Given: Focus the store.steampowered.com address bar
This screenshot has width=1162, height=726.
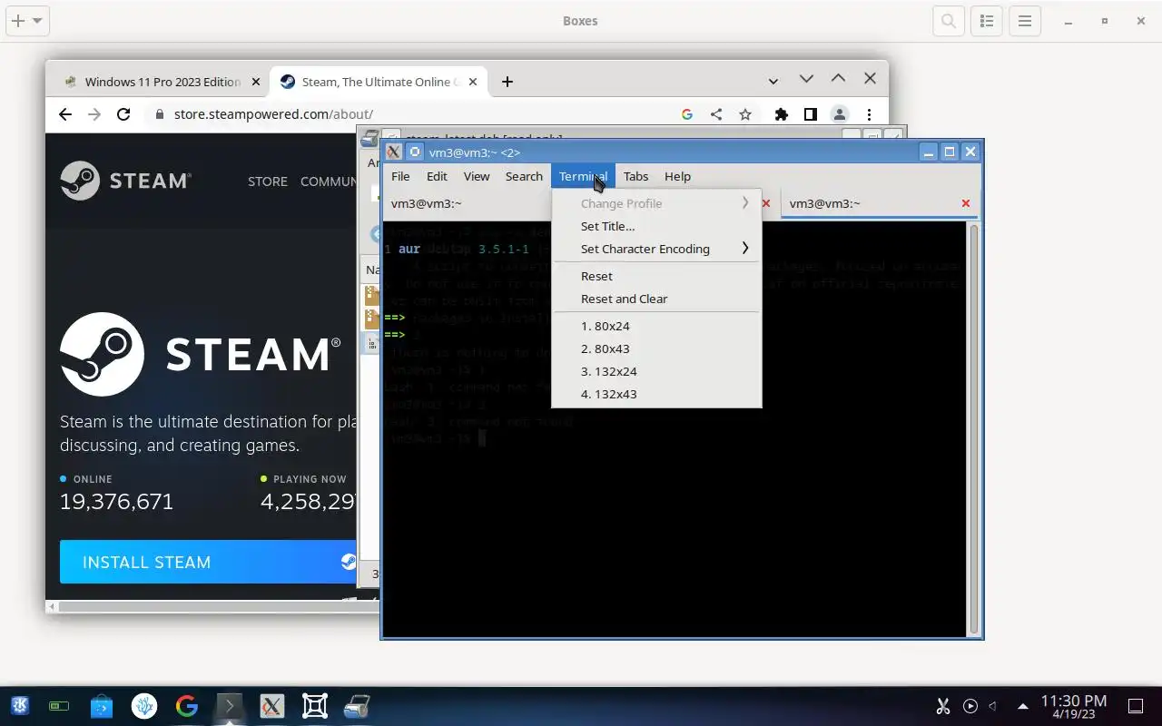Looking at the screenshot, I should point(273,114).
